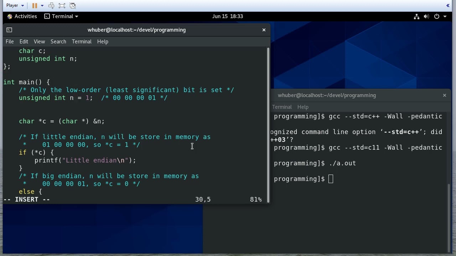Viewport: 456px width, 256px height.
Task: Click the vim cursor position '30,5'
Action: [203, 199]
